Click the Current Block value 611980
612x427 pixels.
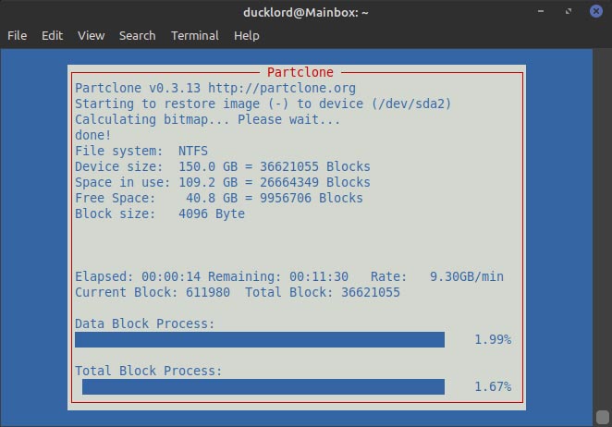[208, 292]
